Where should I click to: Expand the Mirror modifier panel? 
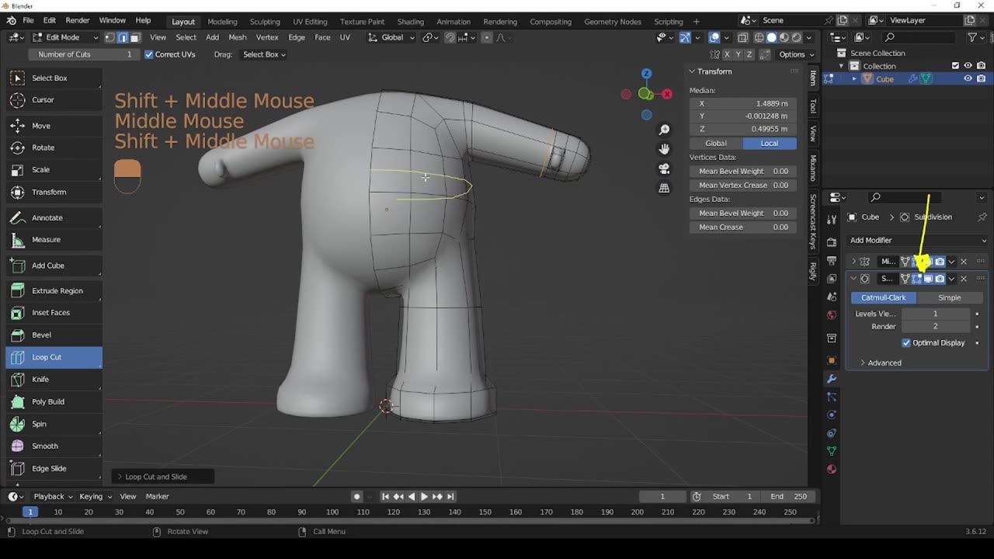pyautogui.click(x=853, y=262)
